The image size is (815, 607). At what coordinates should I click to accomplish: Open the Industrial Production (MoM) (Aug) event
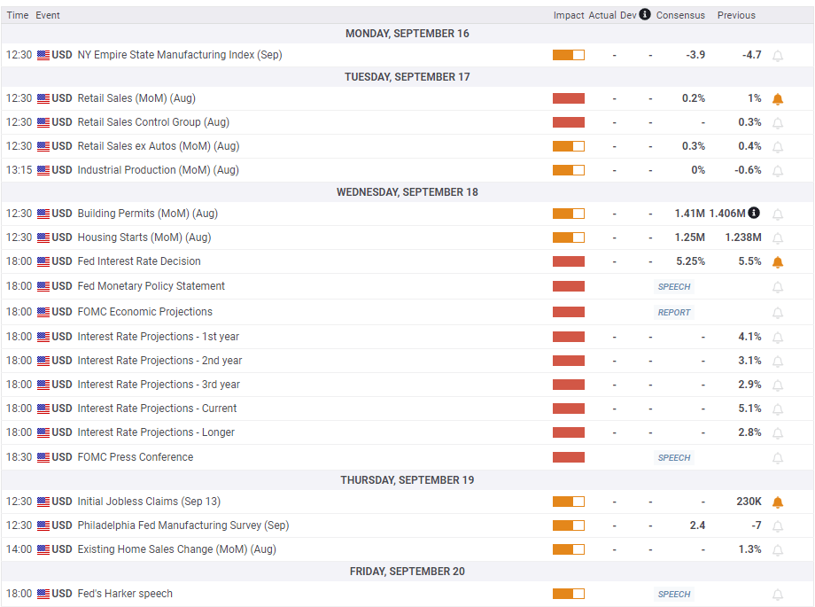click(158, 170)
